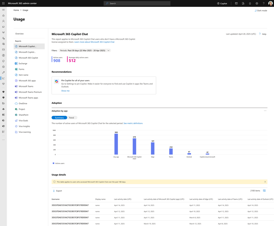Click the Microsoft 365 Copilot (app) bar
This screenshot has width=274, height=226.
click(x=134, y=146)
